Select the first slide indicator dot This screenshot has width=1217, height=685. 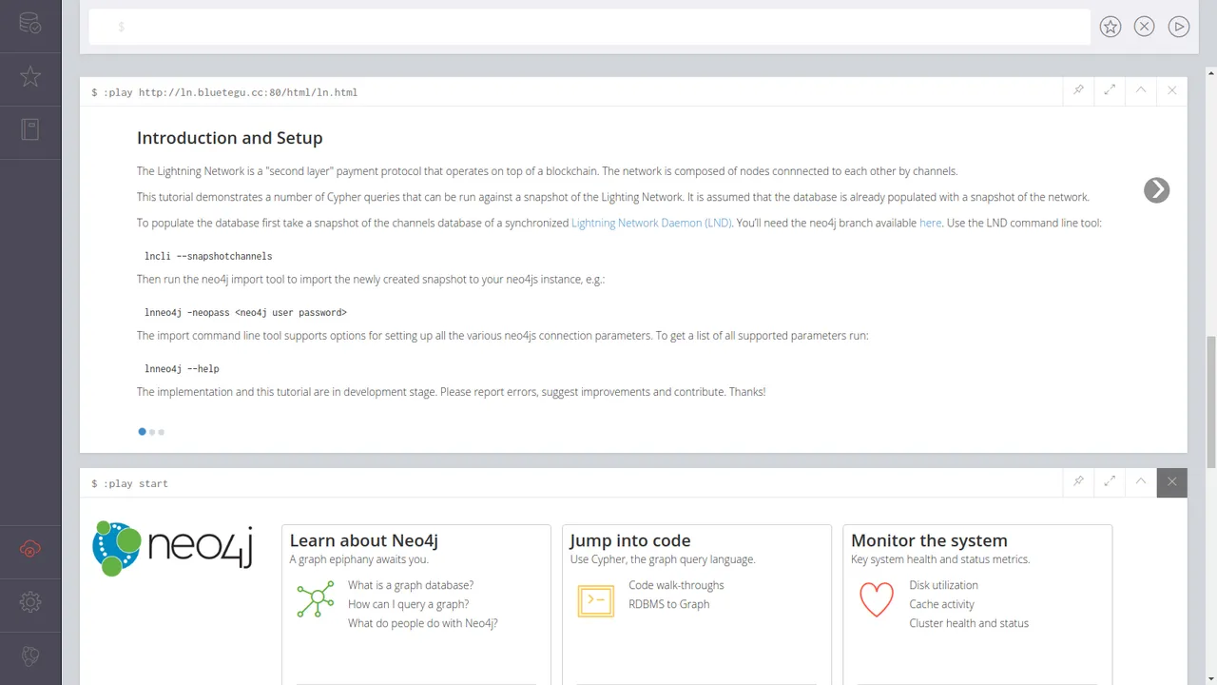[143, 432]
